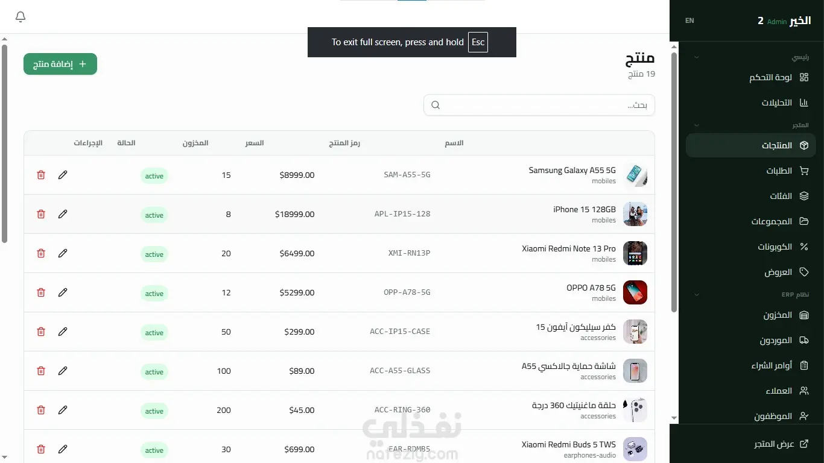Viewport: 824px width, 463px height.
Task: Delete the ACC-RING-360 magnetic ring product
Action: [41, 410]
